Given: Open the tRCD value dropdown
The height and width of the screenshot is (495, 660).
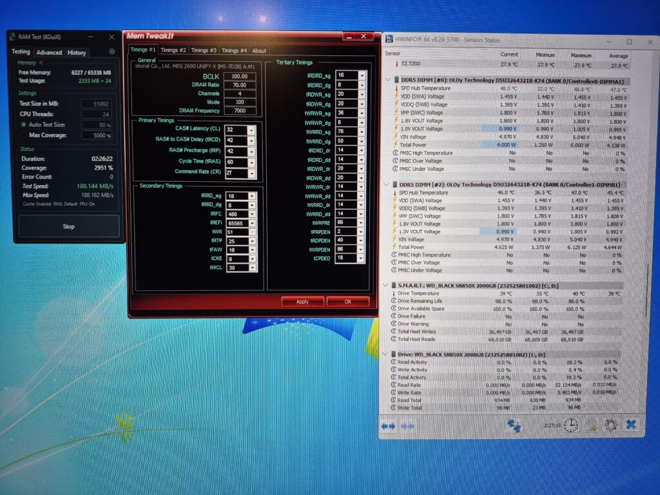Looking at the screenshot, I should tap(251, 141).
